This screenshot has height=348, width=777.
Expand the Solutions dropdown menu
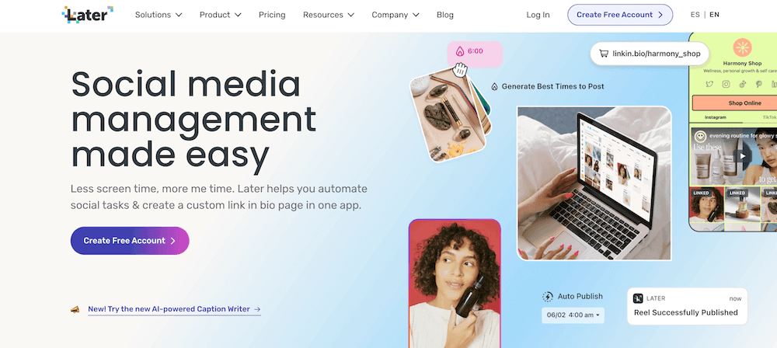(159, 15)
